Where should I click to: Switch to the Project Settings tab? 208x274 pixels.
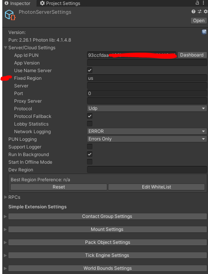point(60,3)
